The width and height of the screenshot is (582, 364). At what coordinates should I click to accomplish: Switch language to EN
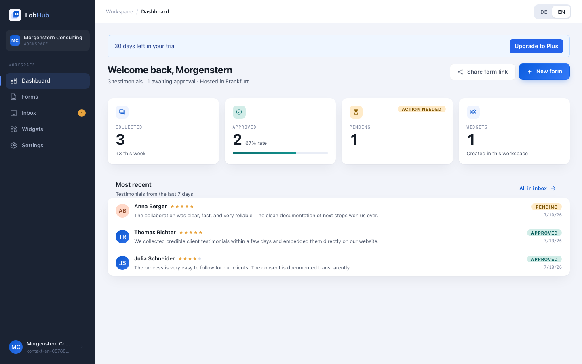[x=561, y=12]
